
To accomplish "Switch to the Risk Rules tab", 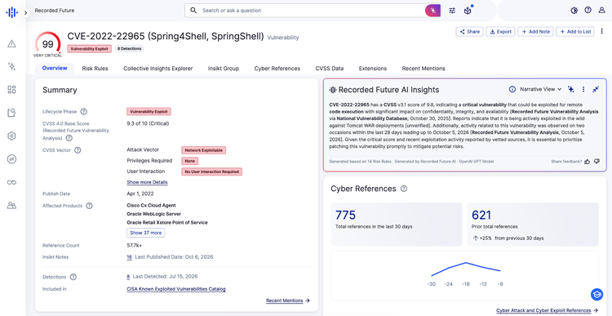I will pyautogui.click(x=95, y=69).
